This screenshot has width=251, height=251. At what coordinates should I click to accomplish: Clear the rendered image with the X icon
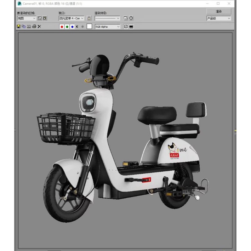point(39,27)
